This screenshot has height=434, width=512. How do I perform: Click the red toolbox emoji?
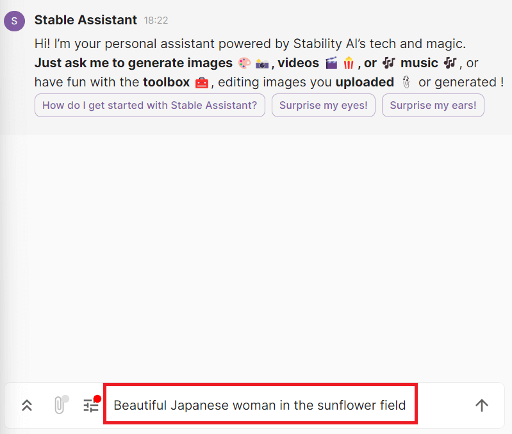[x=201, y=83]
